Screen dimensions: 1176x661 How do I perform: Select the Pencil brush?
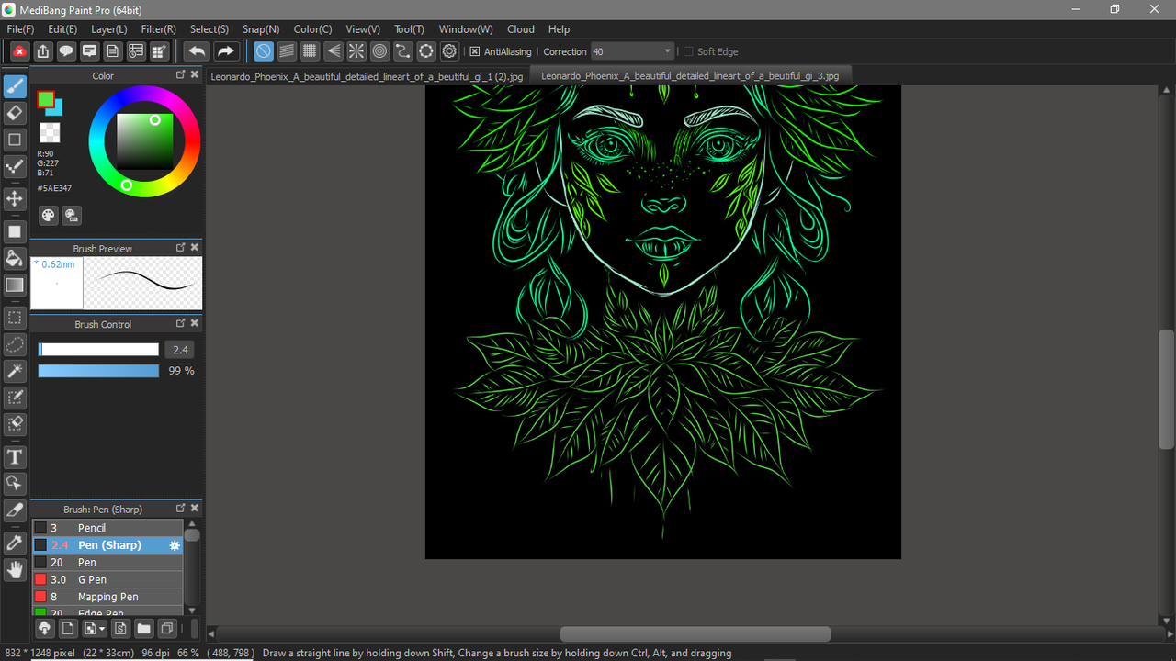(x=107, y=528)
